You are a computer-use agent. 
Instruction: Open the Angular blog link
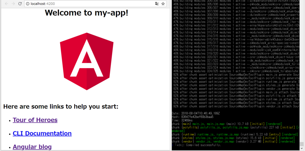32,147
